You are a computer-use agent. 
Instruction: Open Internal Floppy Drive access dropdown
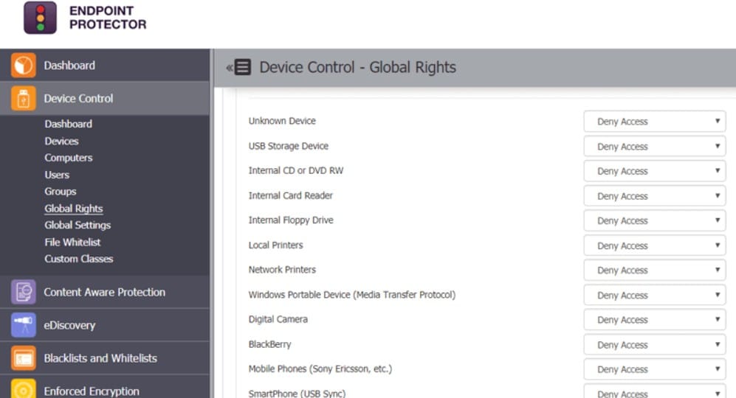click(x=655, y=221)
